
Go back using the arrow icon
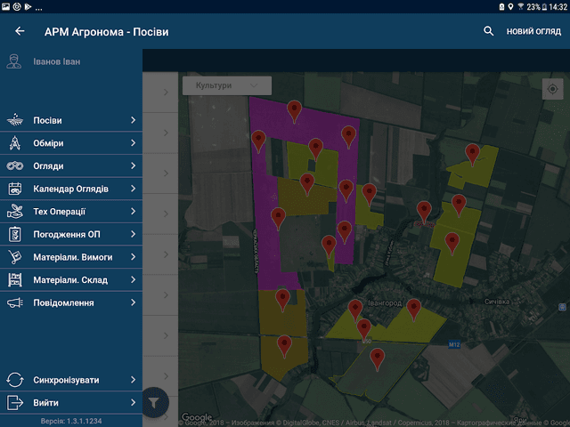pos(20,31)
